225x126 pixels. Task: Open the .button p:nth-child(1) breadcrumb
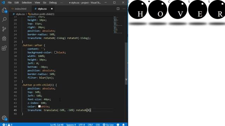click(x=41, y=14)
